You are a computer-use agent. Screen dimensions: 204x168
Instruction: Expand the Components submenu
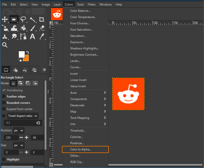pyautogui.click(x=85, y=99)
